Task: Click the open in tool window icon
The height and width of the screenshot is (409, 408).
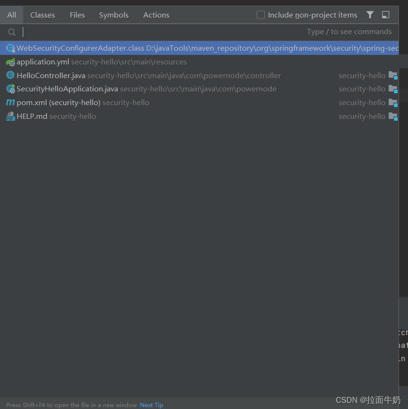Action: coord(386,15)
